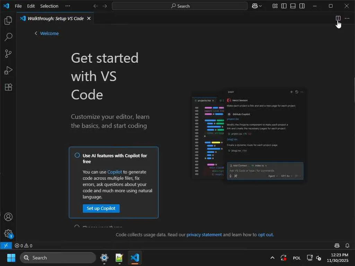
Task: Open the Manage gear icon
Action: (x=8, y=233)
